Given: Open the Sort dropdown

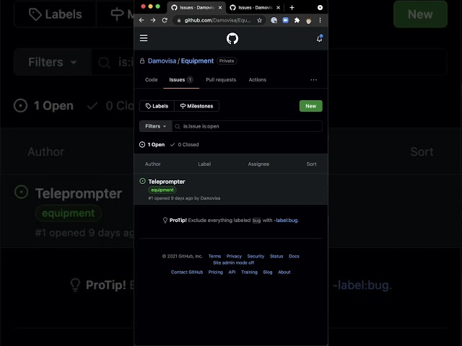Looking at the screenshot, I should coord(311,164).
